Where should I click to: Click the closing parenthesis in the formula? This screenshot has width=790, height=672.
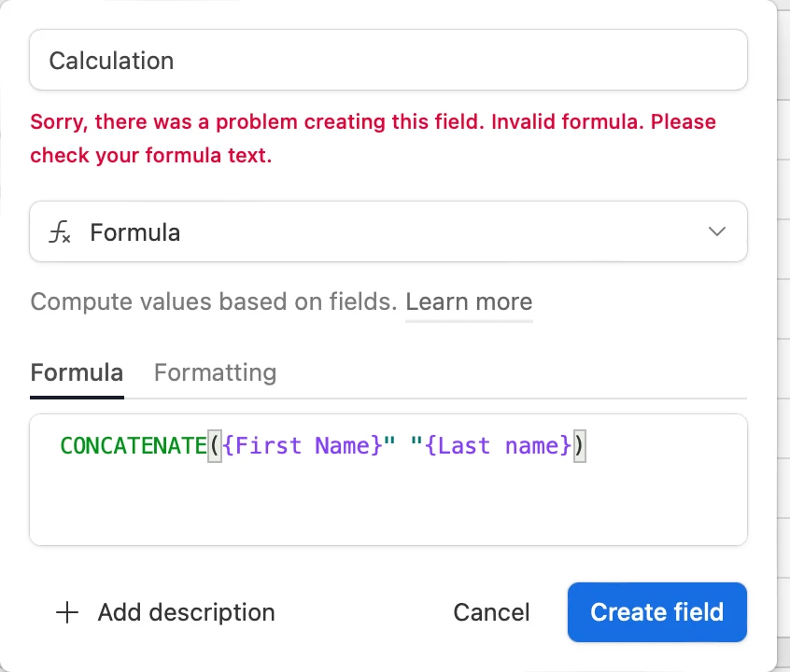[579, 446]
